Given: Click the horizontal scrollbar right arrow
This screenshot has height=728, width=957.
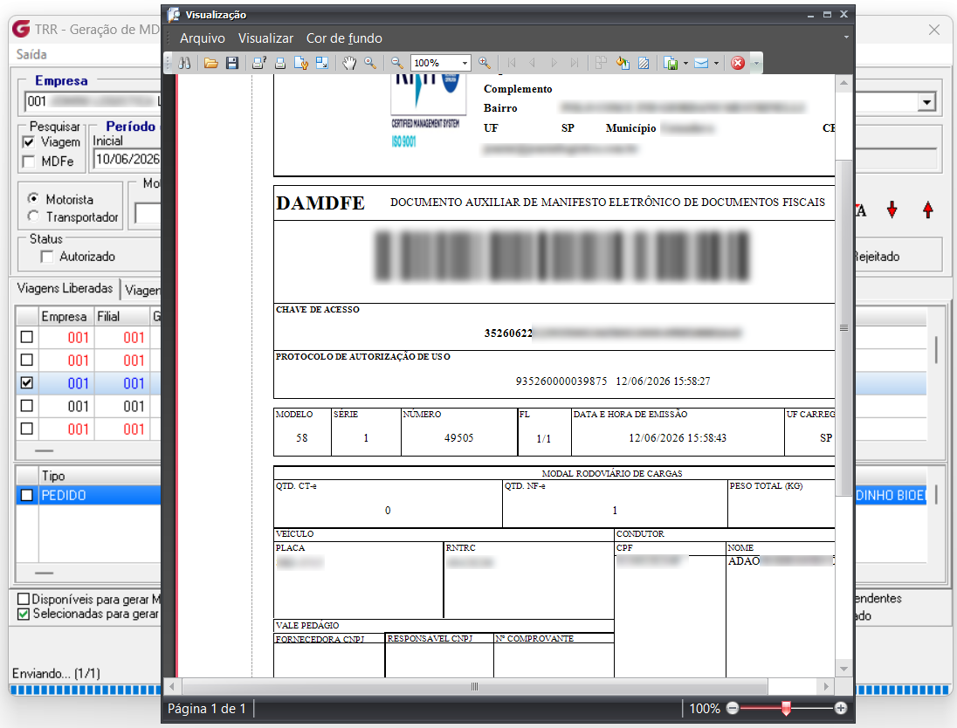Looking at the screenshot, I should pos(826,686).
